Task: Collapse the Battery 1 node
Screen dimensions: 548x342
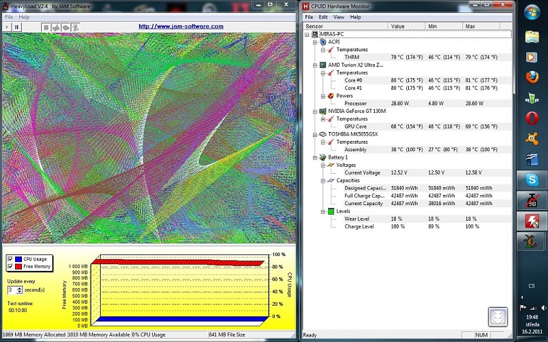Action: [314, 157]
